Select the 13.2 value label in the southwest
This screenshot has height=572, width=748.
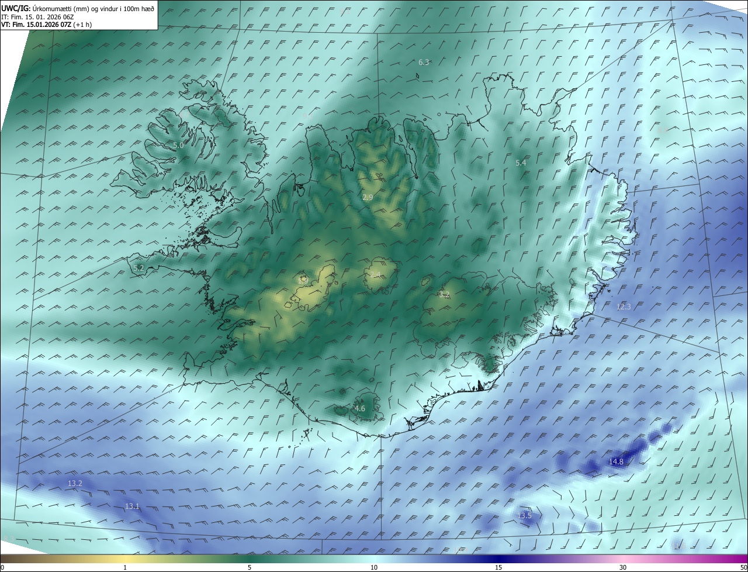[x=75, y=484]
